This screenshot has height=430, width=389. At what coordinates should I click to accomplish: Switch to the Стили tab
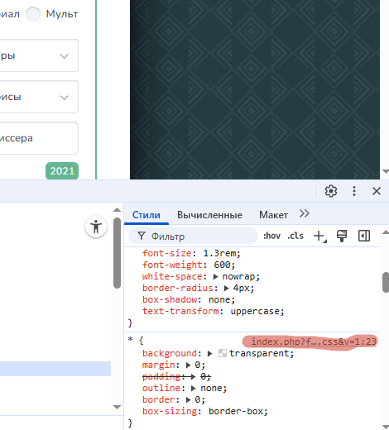coord(146,215)
